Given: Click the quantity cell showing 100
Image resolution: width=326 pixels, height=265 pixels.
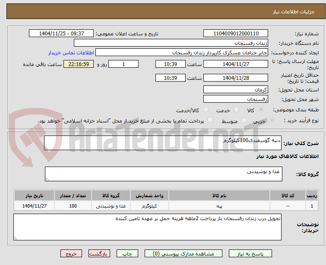Looking at the screenshot, I should pos(73,206).
